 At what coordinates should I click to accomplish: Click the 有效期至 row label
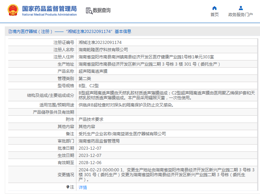[x=66, y=162]
